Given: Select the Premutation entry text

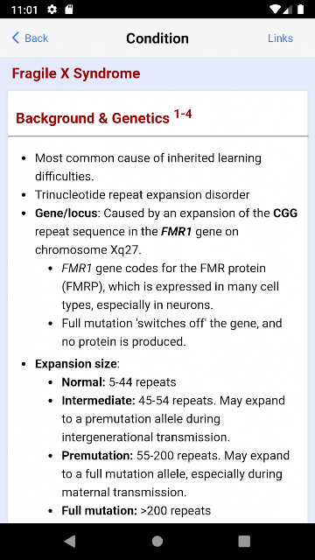Looking at the screenshot, I should point(175,474).
